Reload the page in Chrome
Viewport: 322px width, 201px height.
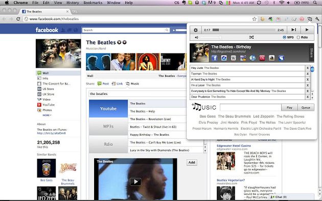click(x=18, y=19)
